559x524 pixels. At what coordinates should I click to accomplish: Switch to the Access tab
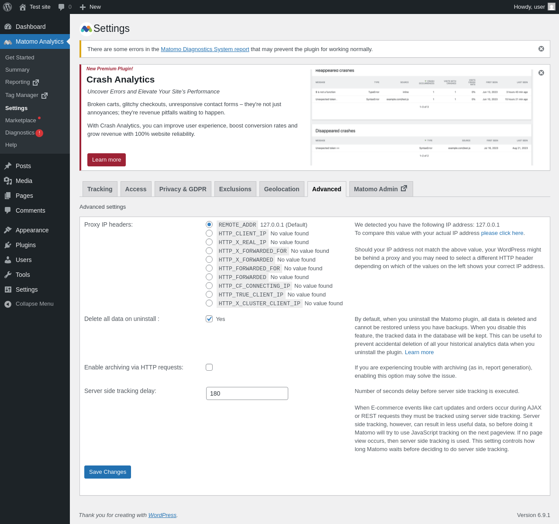point(136,189)
